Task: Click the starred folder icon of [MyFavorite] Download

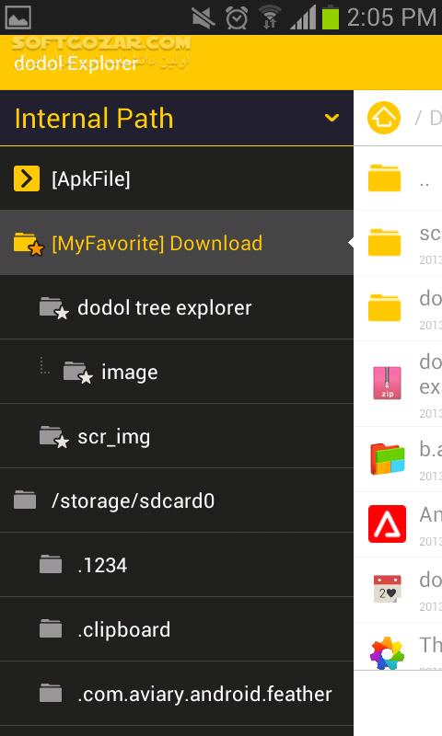Action: (x=29, y=244)
